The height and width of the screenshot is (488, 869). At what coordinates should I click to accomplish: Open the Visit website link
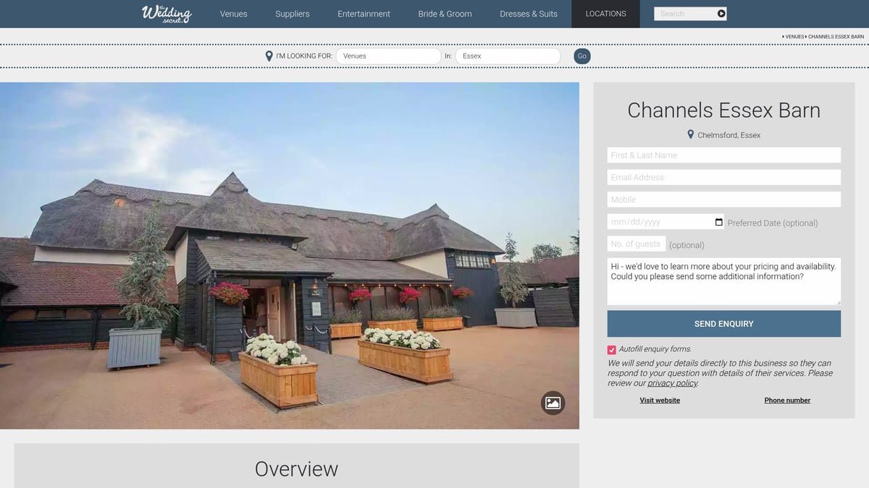(660, 400)
